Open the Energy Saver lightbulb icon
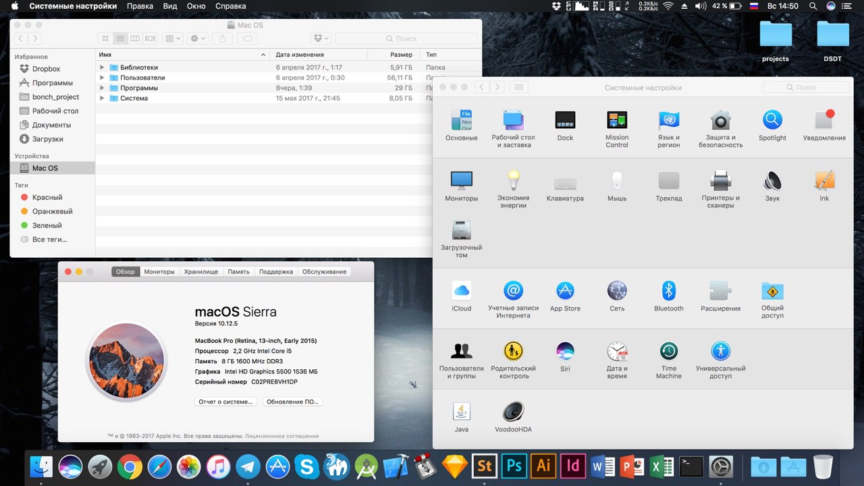864x486 pixels. pyautogui.click(x=513, y=180)
